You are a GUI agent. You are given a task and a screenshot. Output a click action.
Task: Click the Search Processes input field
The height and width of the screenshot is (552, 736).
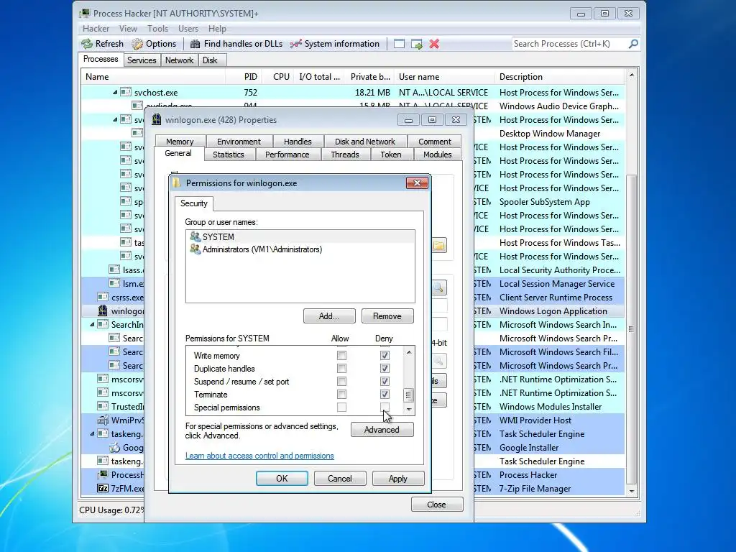pos(569,44)
